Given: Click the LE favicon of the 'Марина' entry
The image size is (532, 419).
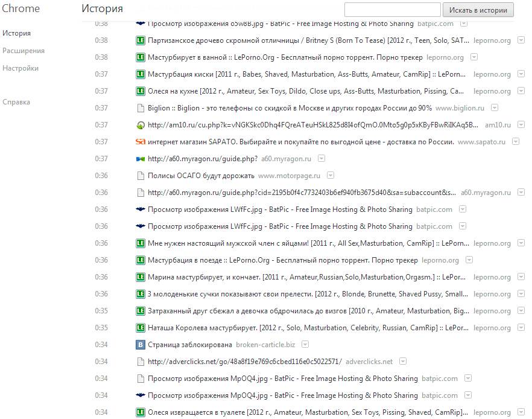Looking at the screenshot, I should point(140,277).
